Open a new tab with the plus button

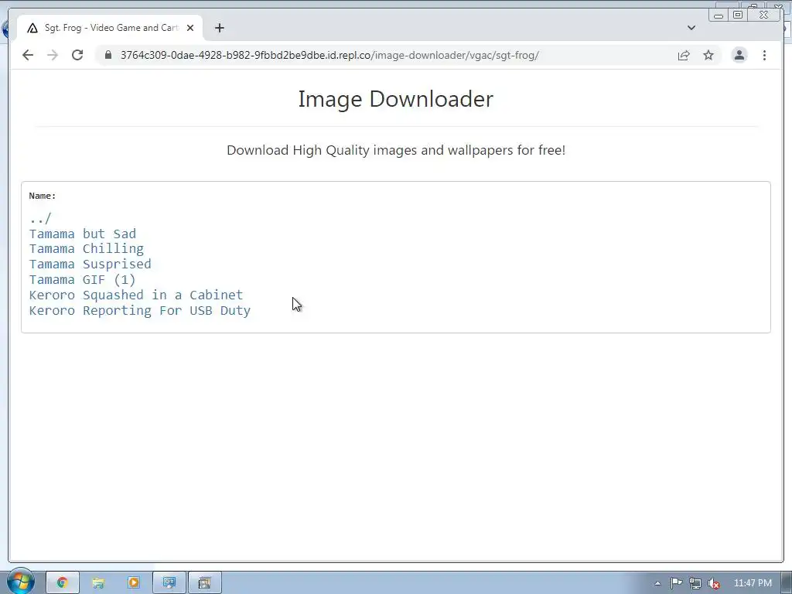(219, 28)
